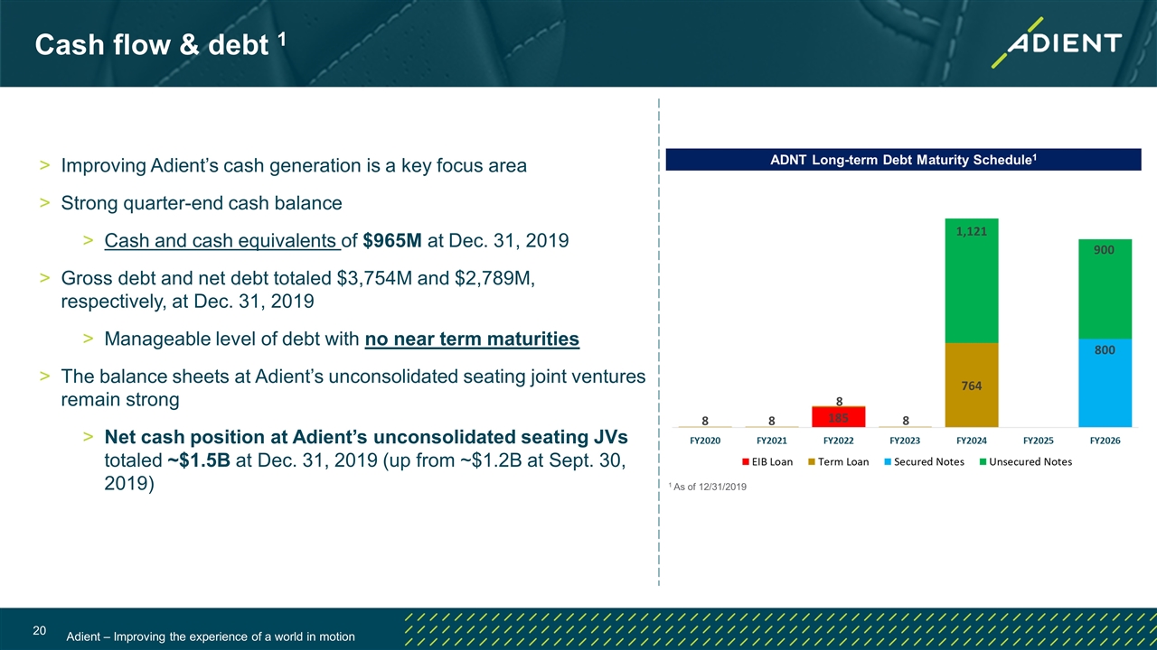The height and width of the screenshot is (650, 1157).
Task: Click the blue 800 Secured Notes bar segment
Action: (x=1105, y=383)
